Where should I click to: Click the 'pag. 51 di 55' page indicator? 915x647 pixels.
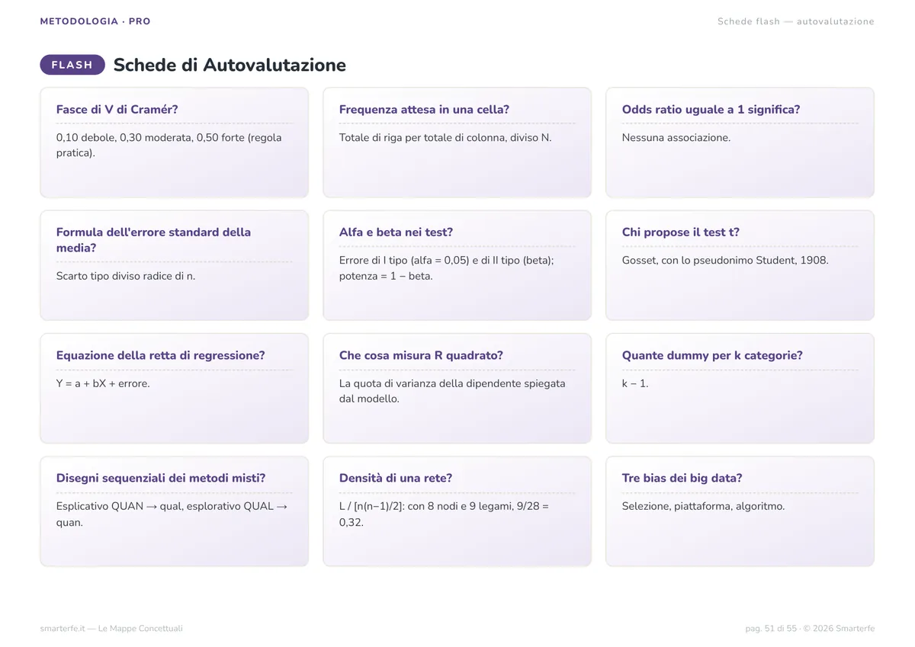(771, 629)
